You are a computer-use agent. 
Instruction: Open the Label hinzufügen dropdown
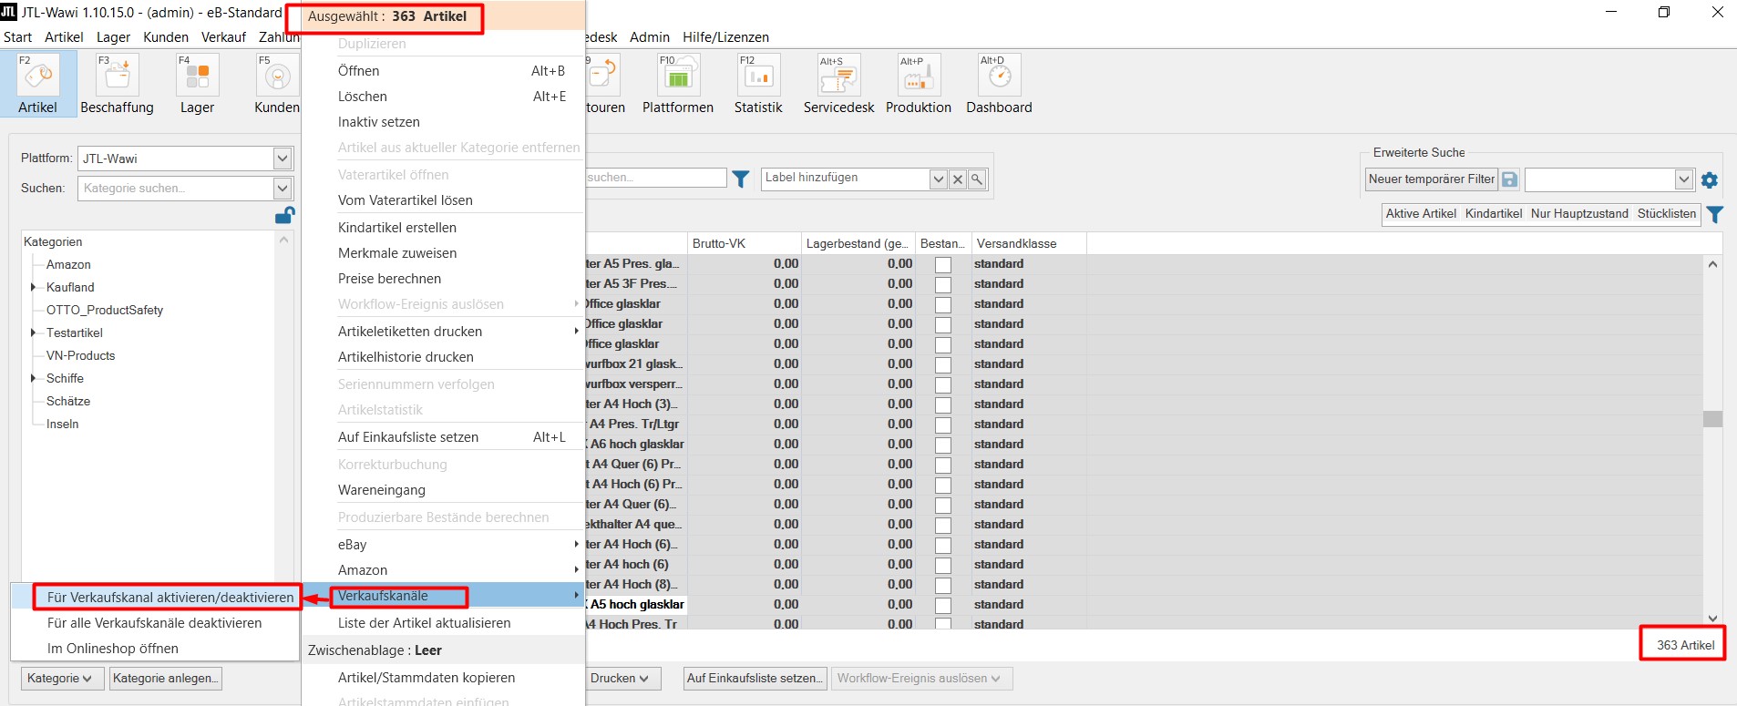point(939,179)
